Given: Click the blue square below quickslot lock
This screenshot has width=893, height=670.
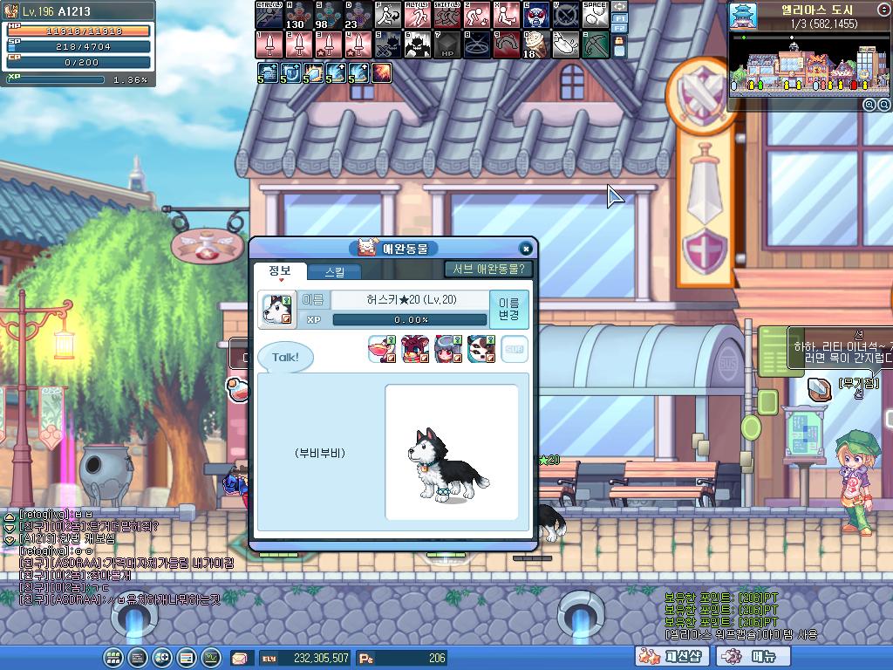Looking at the screenshot, I should 619,51.
